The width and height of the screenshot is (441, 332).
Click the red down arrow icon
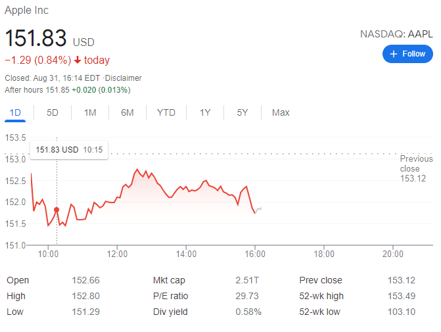[78, 60]
